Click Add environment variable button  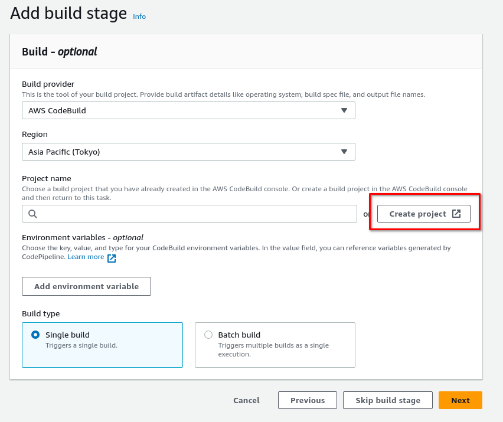coord(86,286)
